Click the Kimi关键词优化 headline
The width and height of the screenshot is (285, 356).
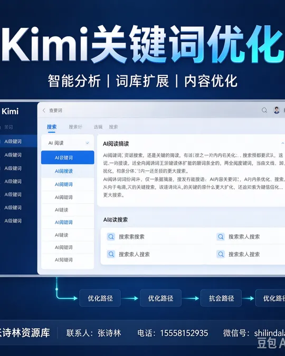[142, 44]
